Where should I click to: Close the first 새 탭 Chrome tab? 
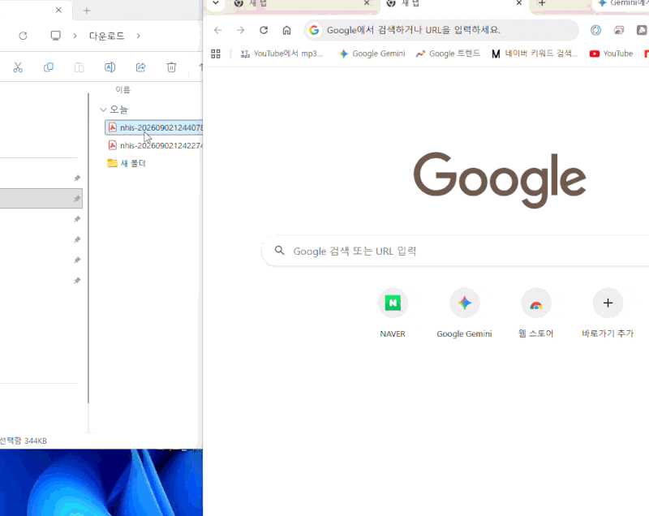point(367,3)
